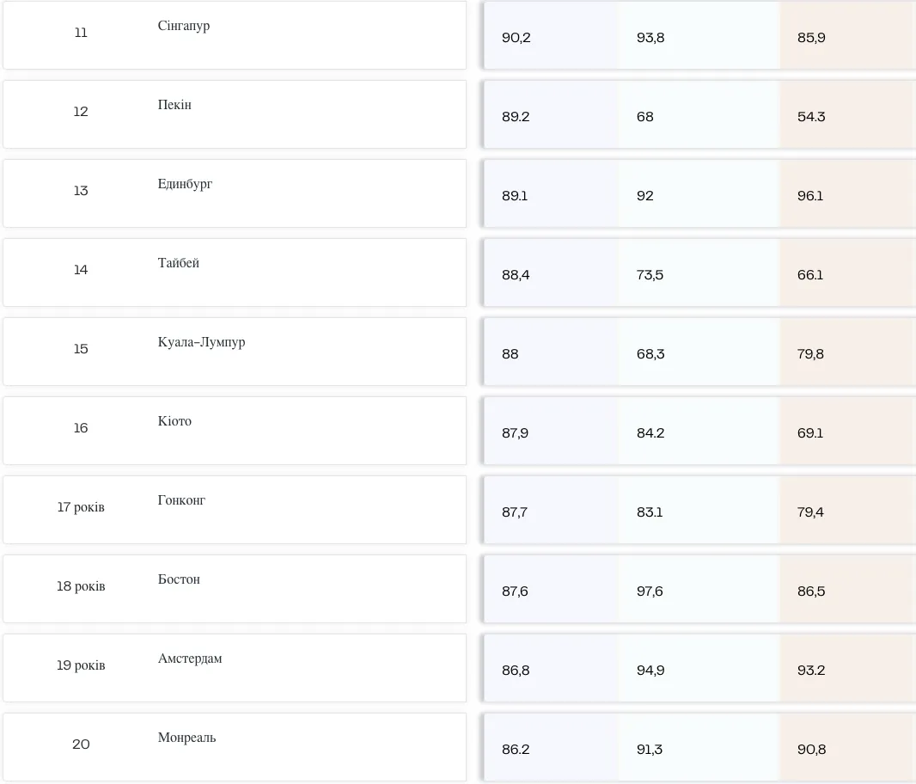Select the Сінгапур city row

(x=235, y=35)
